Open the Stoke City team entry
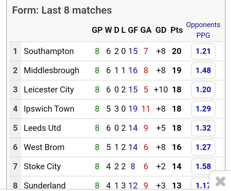The image size is (231, 191). (x=42, y=166)
